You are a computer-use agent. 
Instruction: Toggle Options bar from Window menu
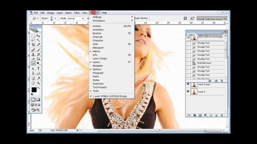(x=112, y=69)
